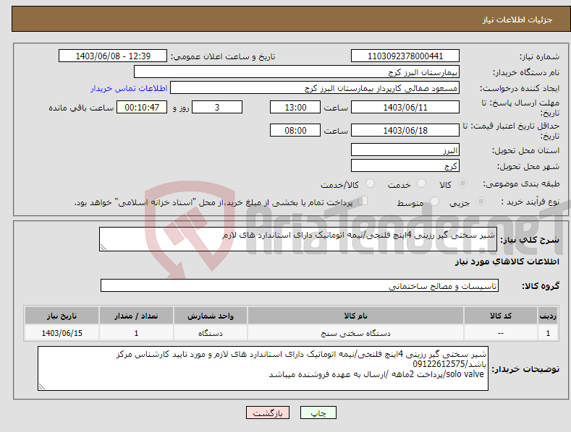Toggle the اسناد خزانه اسلامی payment checkbox
This screenshot has height=432, width=571.
pos(363,201)
